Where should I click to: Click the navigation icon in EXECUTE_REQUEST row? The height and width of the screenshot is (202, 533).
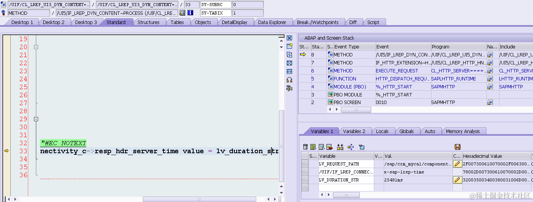pos(490,71)
